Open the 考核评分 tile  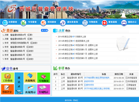[8, 89]
